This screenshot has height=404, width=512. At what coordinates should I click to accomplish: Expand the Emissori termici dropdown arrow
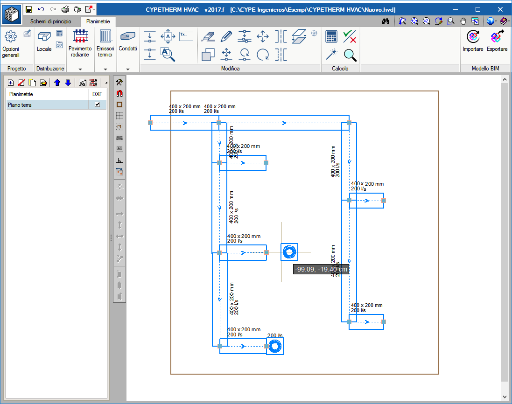[x=105, y=69]
